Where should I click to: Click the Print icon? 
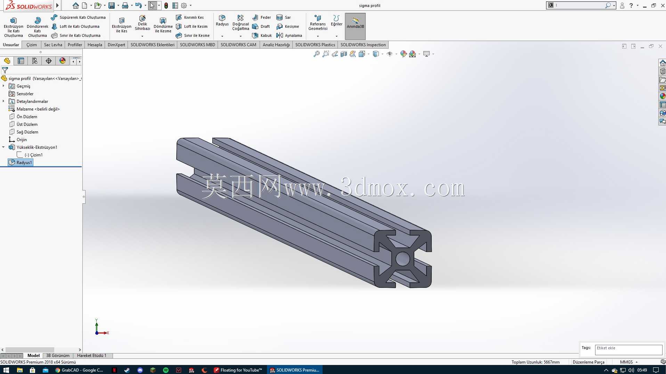pyautogui.click(x=125, y=6)
